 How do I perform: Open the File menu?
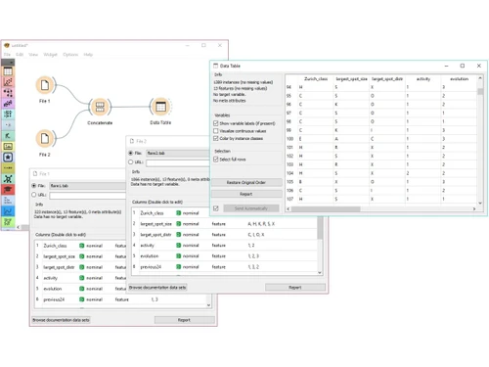point(7,55)
